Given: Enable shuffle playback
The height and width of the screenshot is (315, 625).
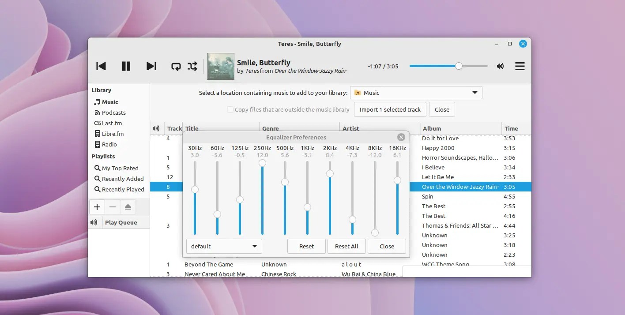Looking at the screenshot, I should coord(192,66).
